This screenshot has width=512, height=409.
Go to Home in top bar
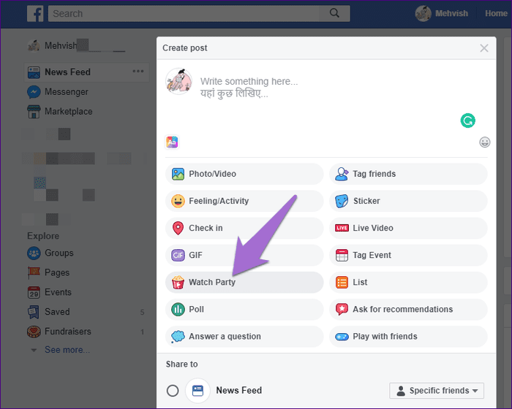pyautogui.click(x=496, y=13)
